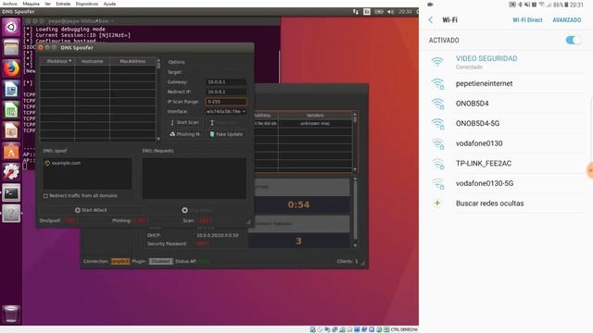Open the Trash at dock bottom
The height and width of the screenshot is (333, 593).
[11, 314]
